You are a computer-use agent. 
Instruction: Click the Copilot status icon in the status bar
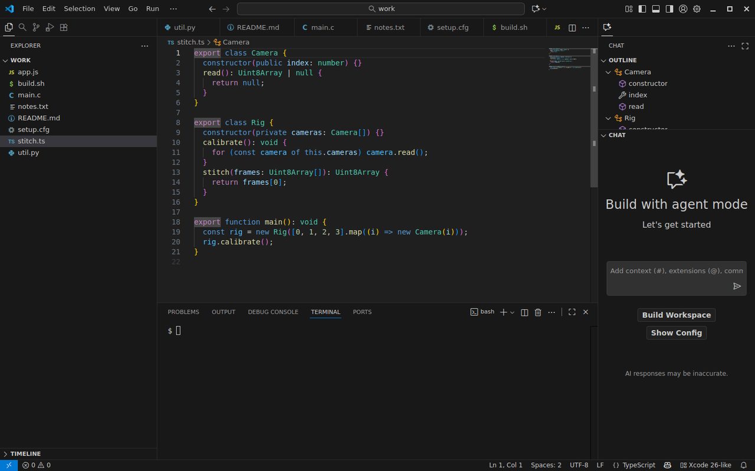click(x=668, y=465)
